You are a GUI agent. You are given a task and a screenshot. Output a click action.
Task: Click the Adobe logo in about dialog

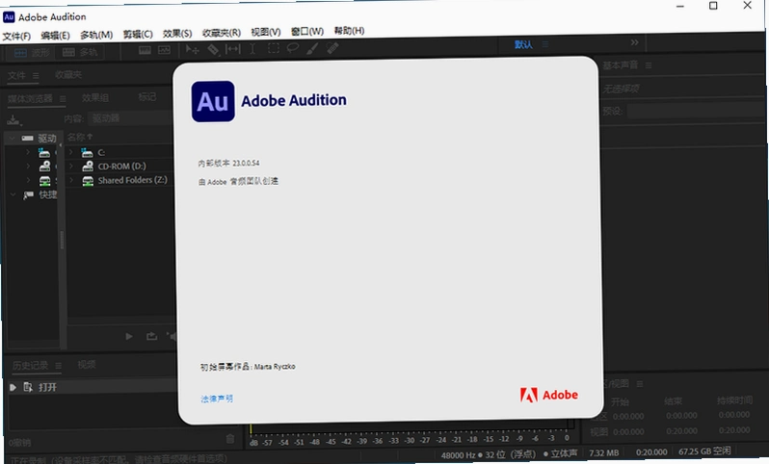click(548, 395)
